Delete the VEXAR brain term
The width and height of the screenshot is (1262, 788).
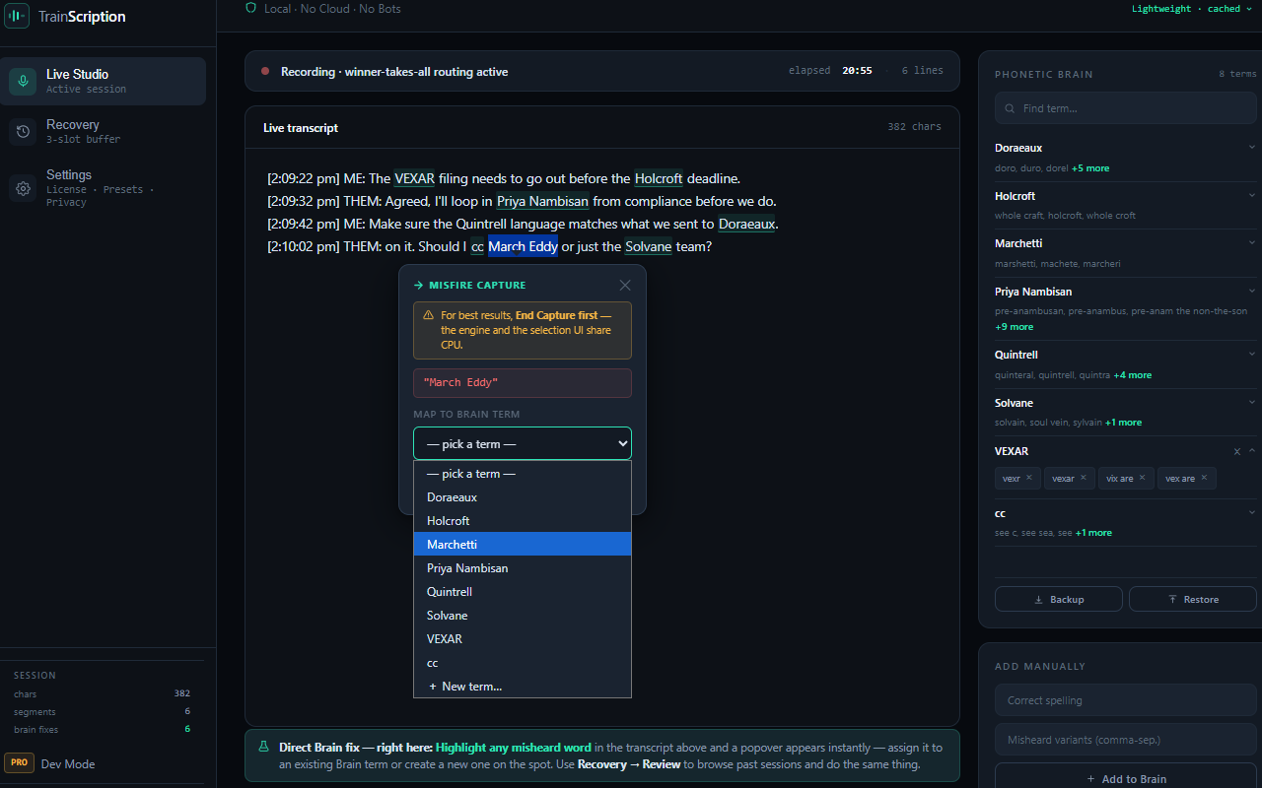1237,451
